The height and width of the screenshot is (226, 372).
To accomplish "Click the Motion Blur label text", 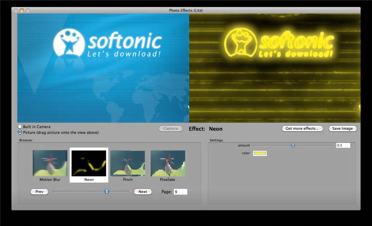I will pos(50,179).
